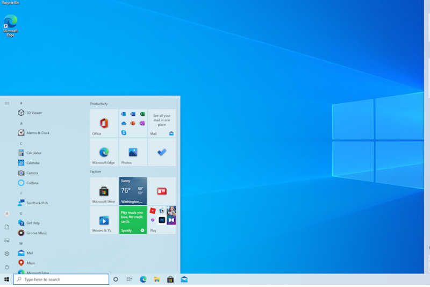This screenshot has width=430, height=287.
Task: Open the Spotify tile
Action: click(x=133, y=220)
